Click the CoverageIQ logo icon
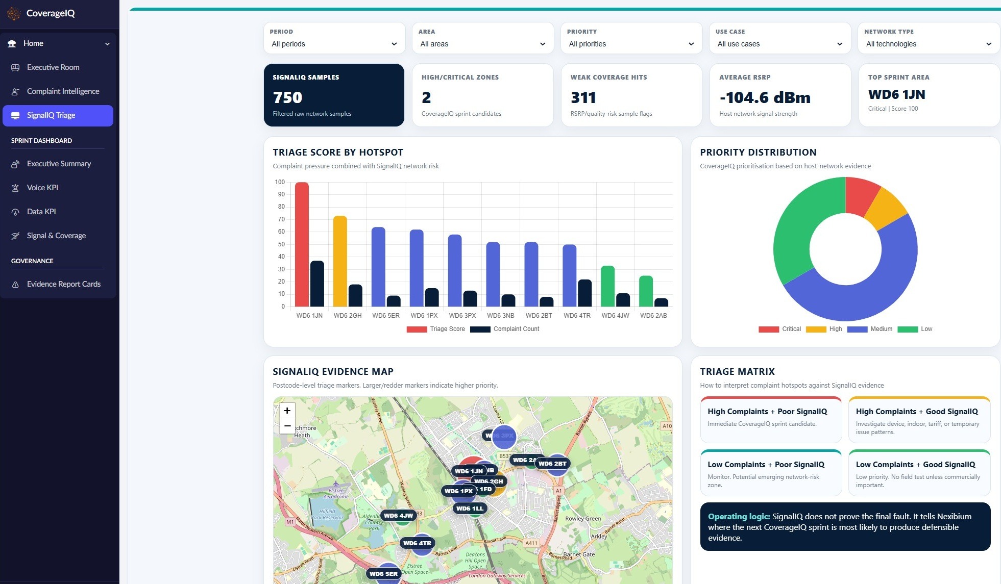The height and width of the screenshot is (584, 1001). coord(14,14)
